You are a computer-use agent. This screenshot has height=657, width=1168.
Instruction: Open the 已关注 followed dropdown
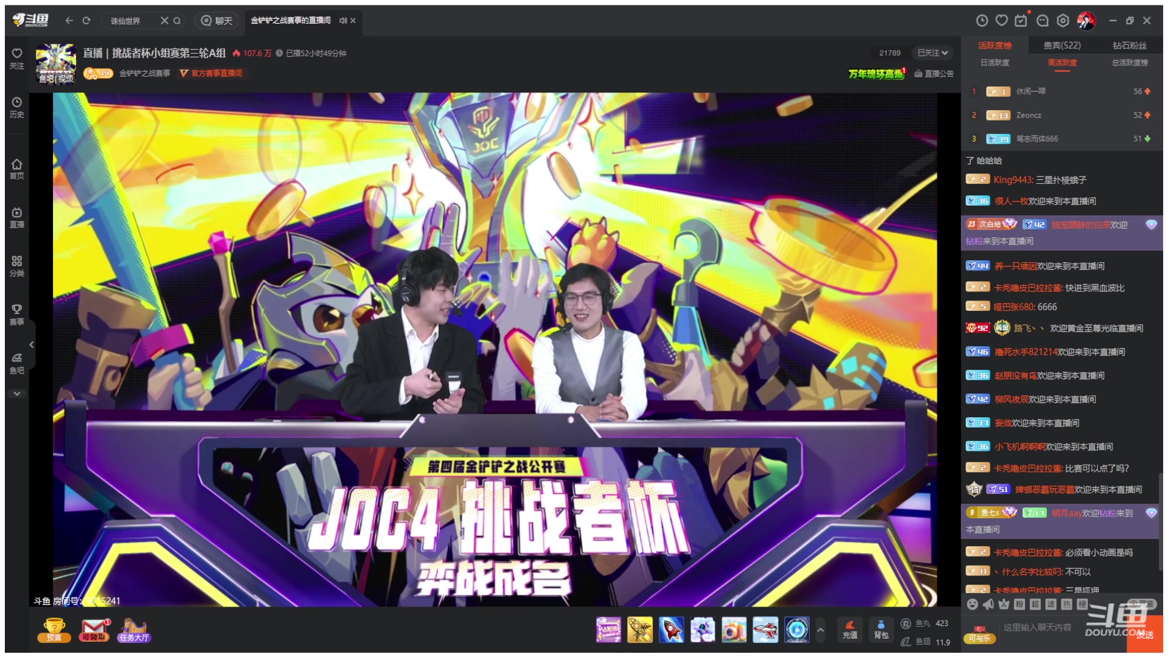932,53
